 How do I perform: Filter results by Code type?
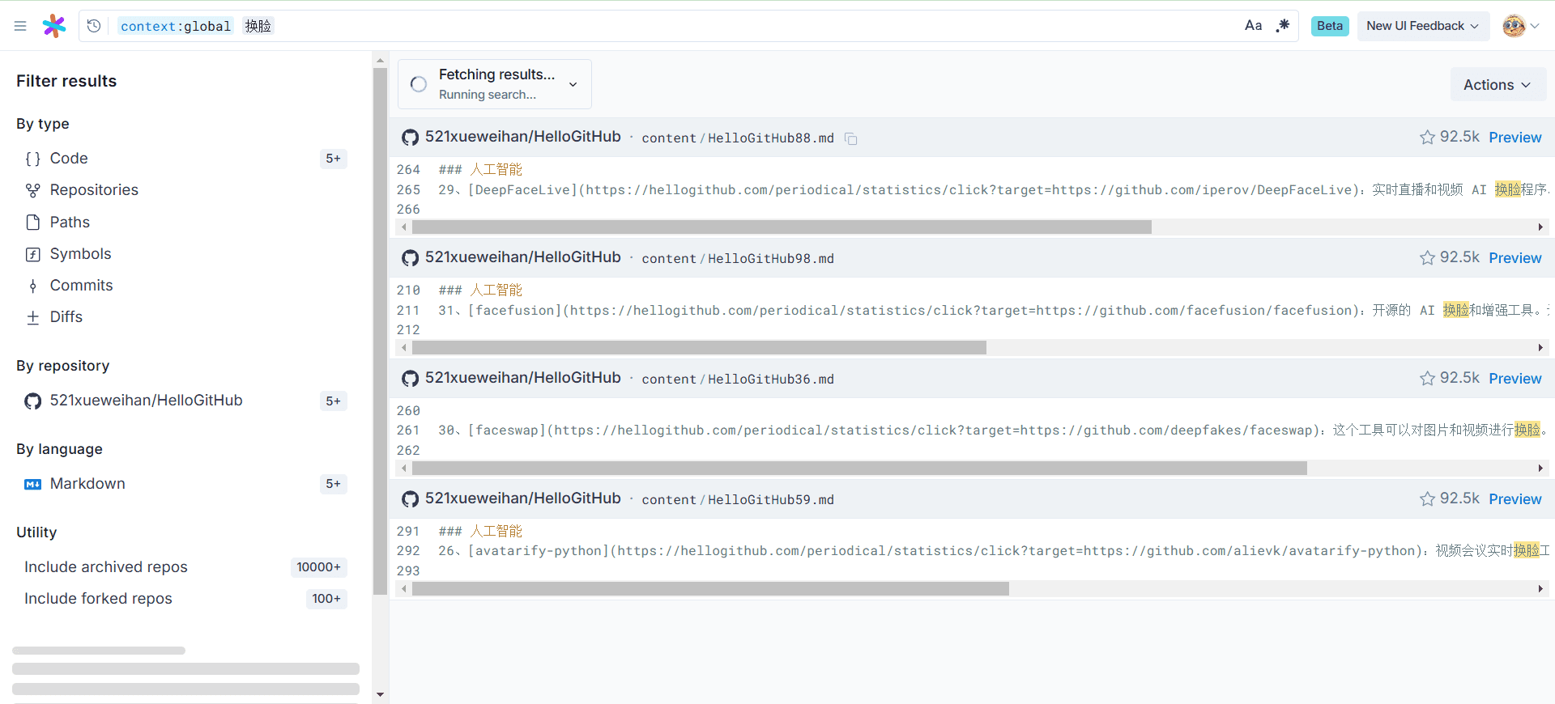[x=185, y=159]
